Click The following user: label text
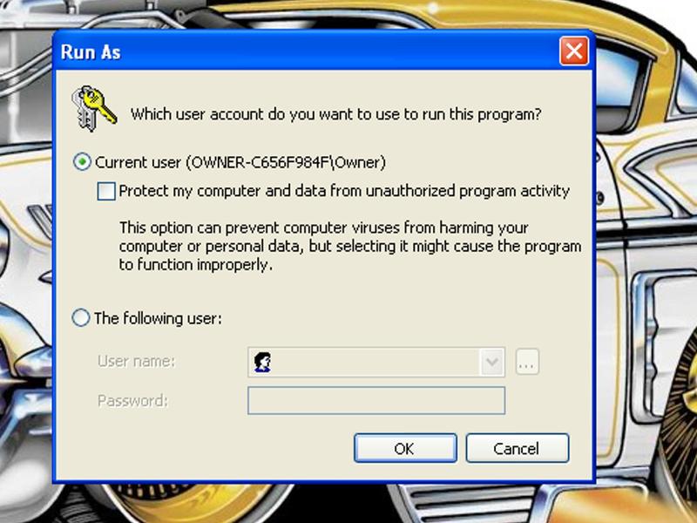This screenshot has height=523, width=697. [158, 318]
